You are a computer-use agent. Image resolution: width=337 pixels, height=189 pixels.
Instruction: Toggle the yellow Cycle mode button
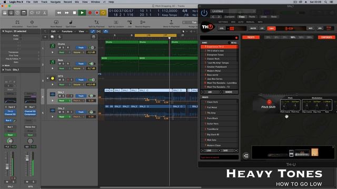pyautogui.click(x=103, y=13)
